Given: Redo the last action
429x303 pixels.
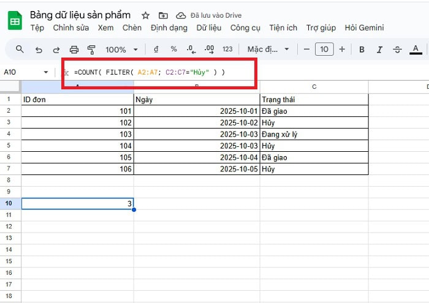Looking at the screenshot, I should click(x=56, y=50).
